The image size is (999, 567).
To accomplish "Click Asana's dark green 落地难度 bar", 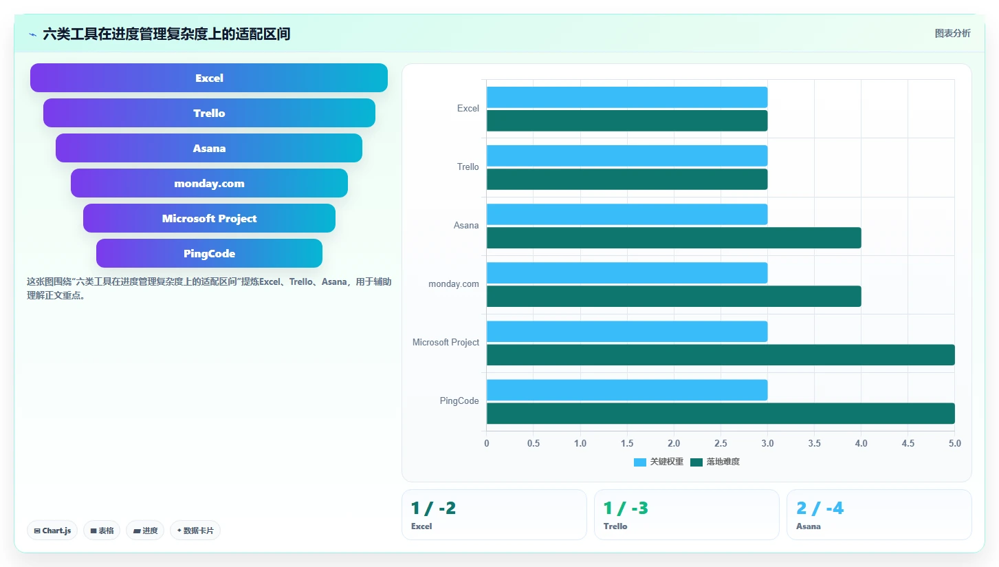I will coord(674,237).
